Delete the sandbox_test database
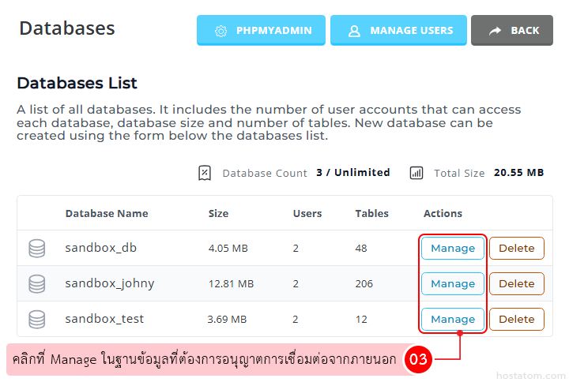This screenshot has height=382, width=569. 516,319
